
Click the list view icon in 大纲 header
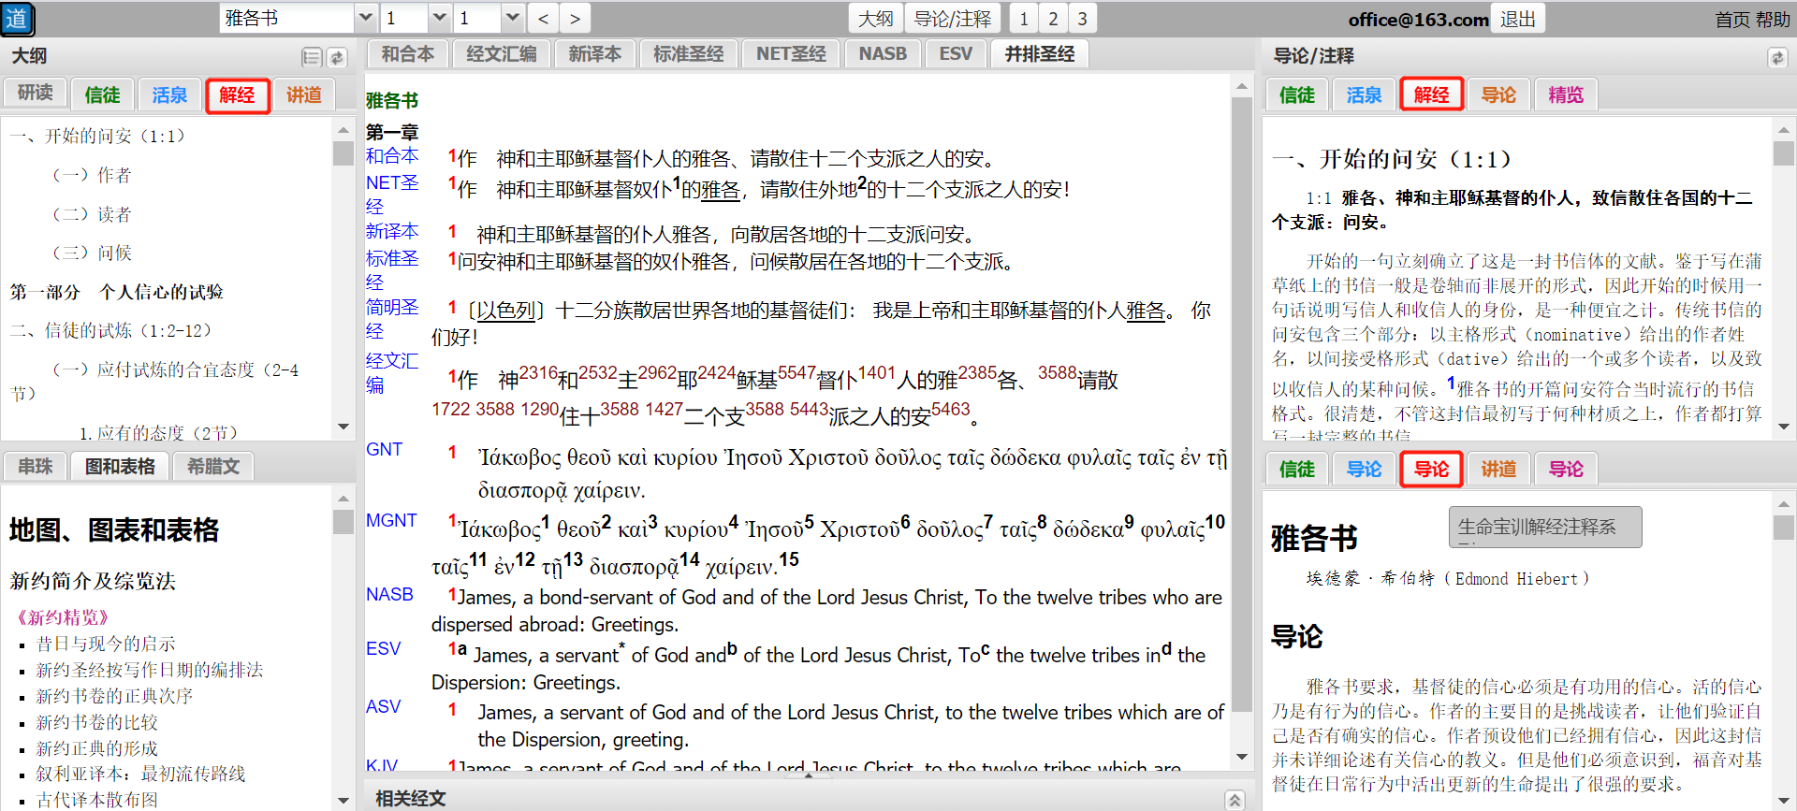pyautogui.click(x=312, y=58)
